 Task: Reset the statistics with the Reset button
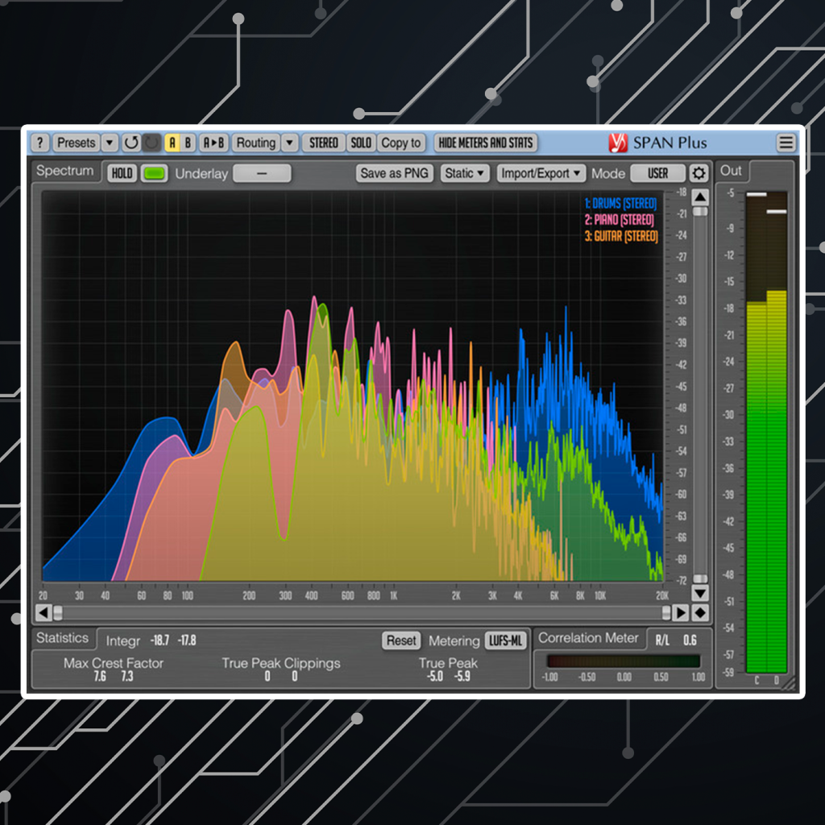400,641
